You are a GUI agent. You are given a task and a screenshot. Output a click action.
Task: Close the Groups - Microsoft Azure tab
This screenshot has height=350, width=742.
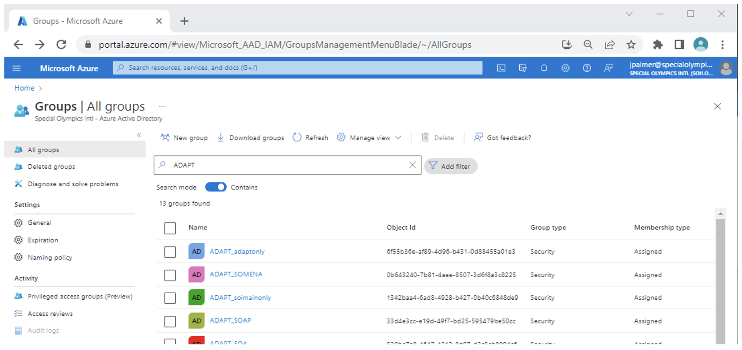[x=159, y=21]
